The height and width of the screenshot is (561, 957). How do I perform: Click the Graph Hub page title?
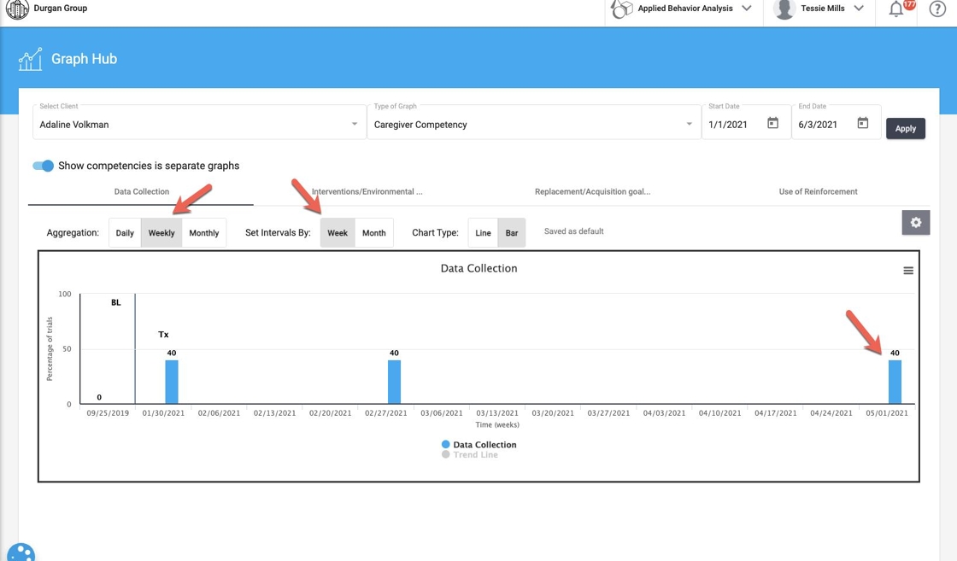click(85, 59)
